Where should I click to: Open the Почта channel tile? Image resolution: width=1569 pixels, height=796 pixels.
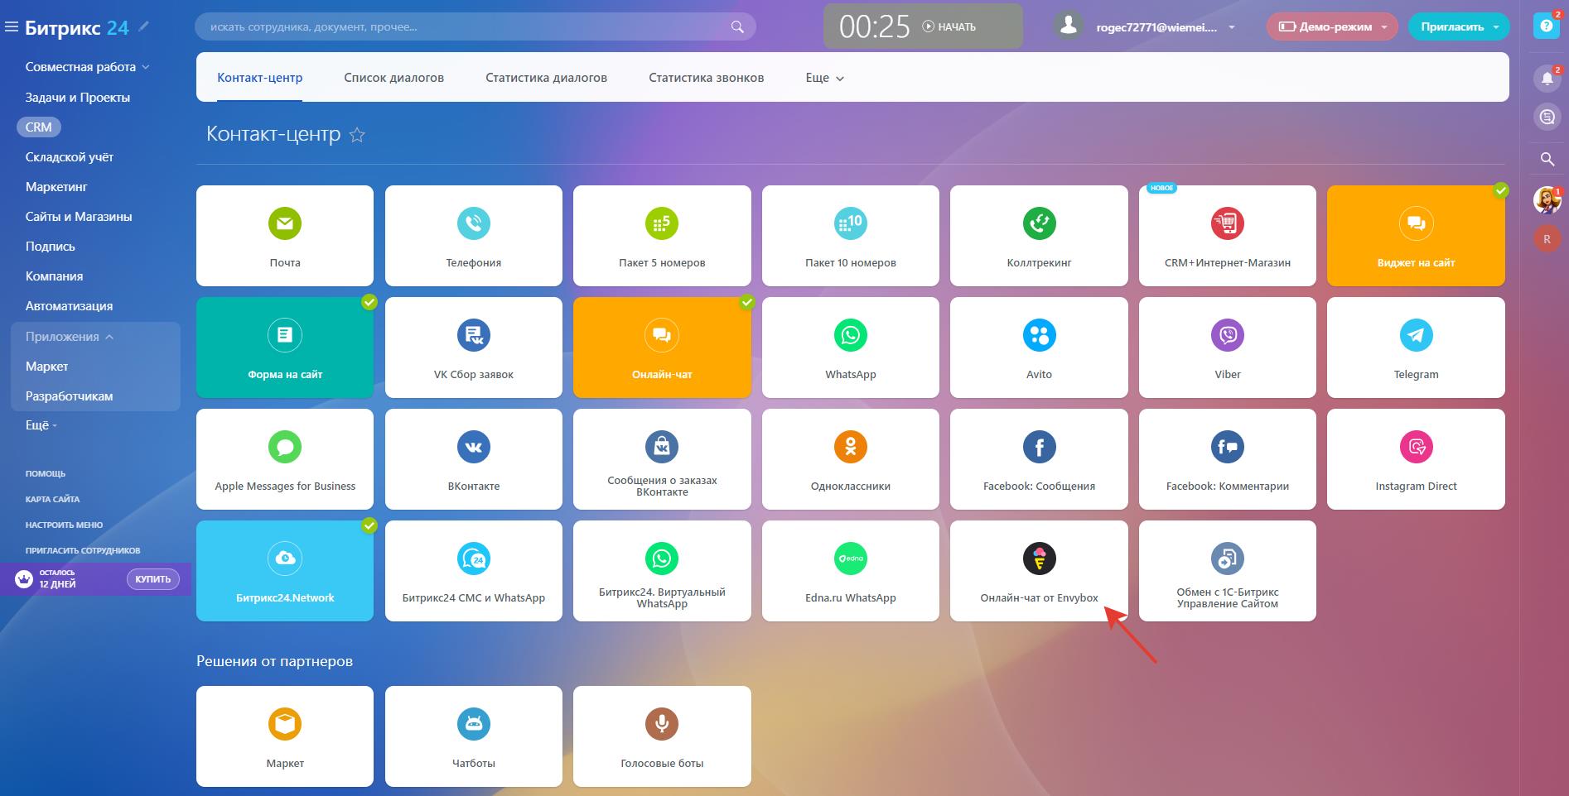pyautogui.click(x=285, y=236)
